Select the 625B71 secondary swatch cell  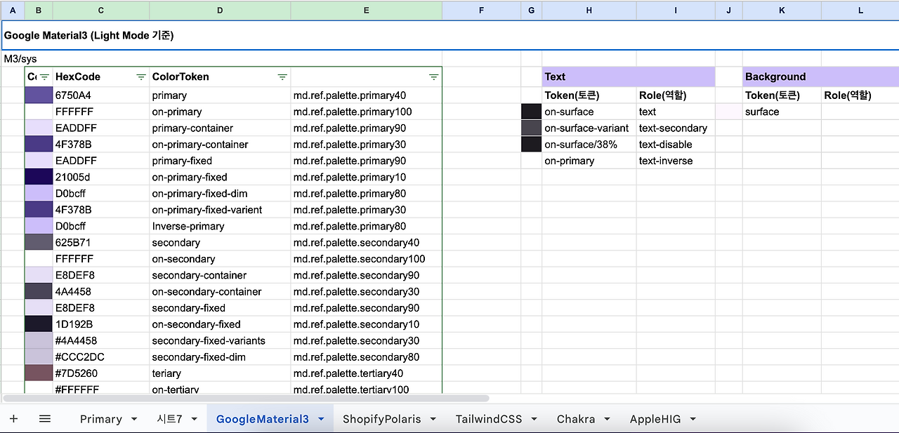coord(39,243)
